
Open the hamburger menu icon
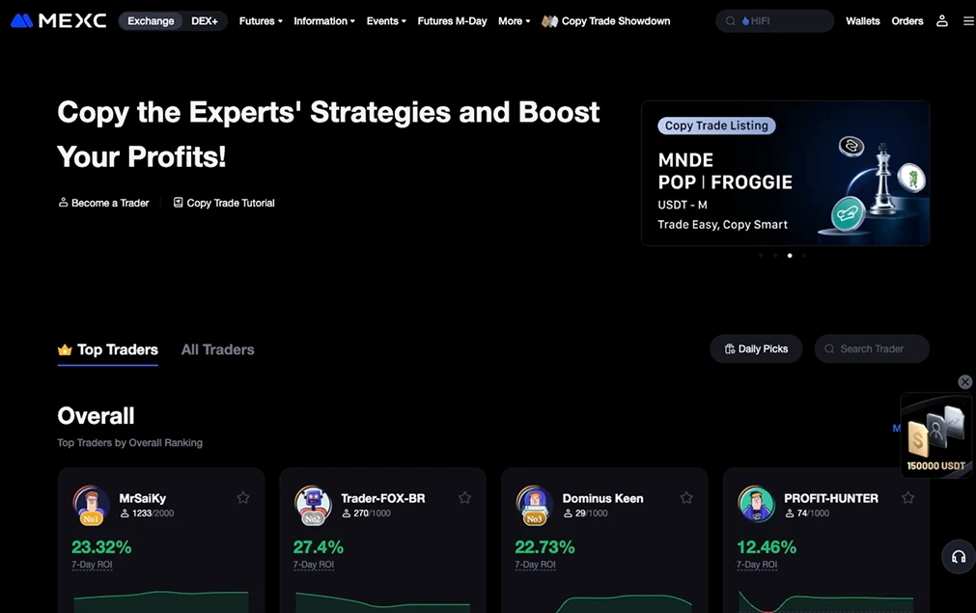coord(968,20)
